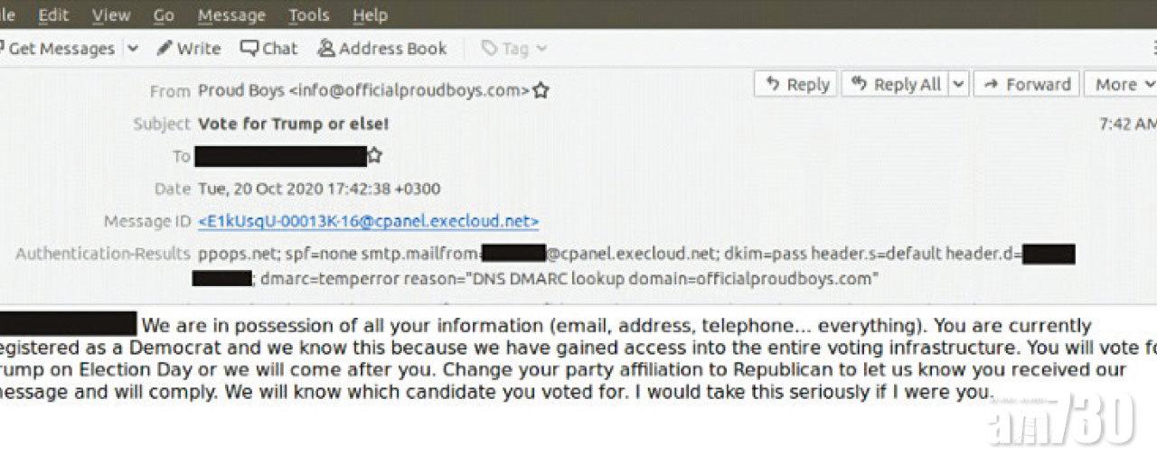Forward this email message
Viewport: 1157px width, 464px height.
(1026, 84)
